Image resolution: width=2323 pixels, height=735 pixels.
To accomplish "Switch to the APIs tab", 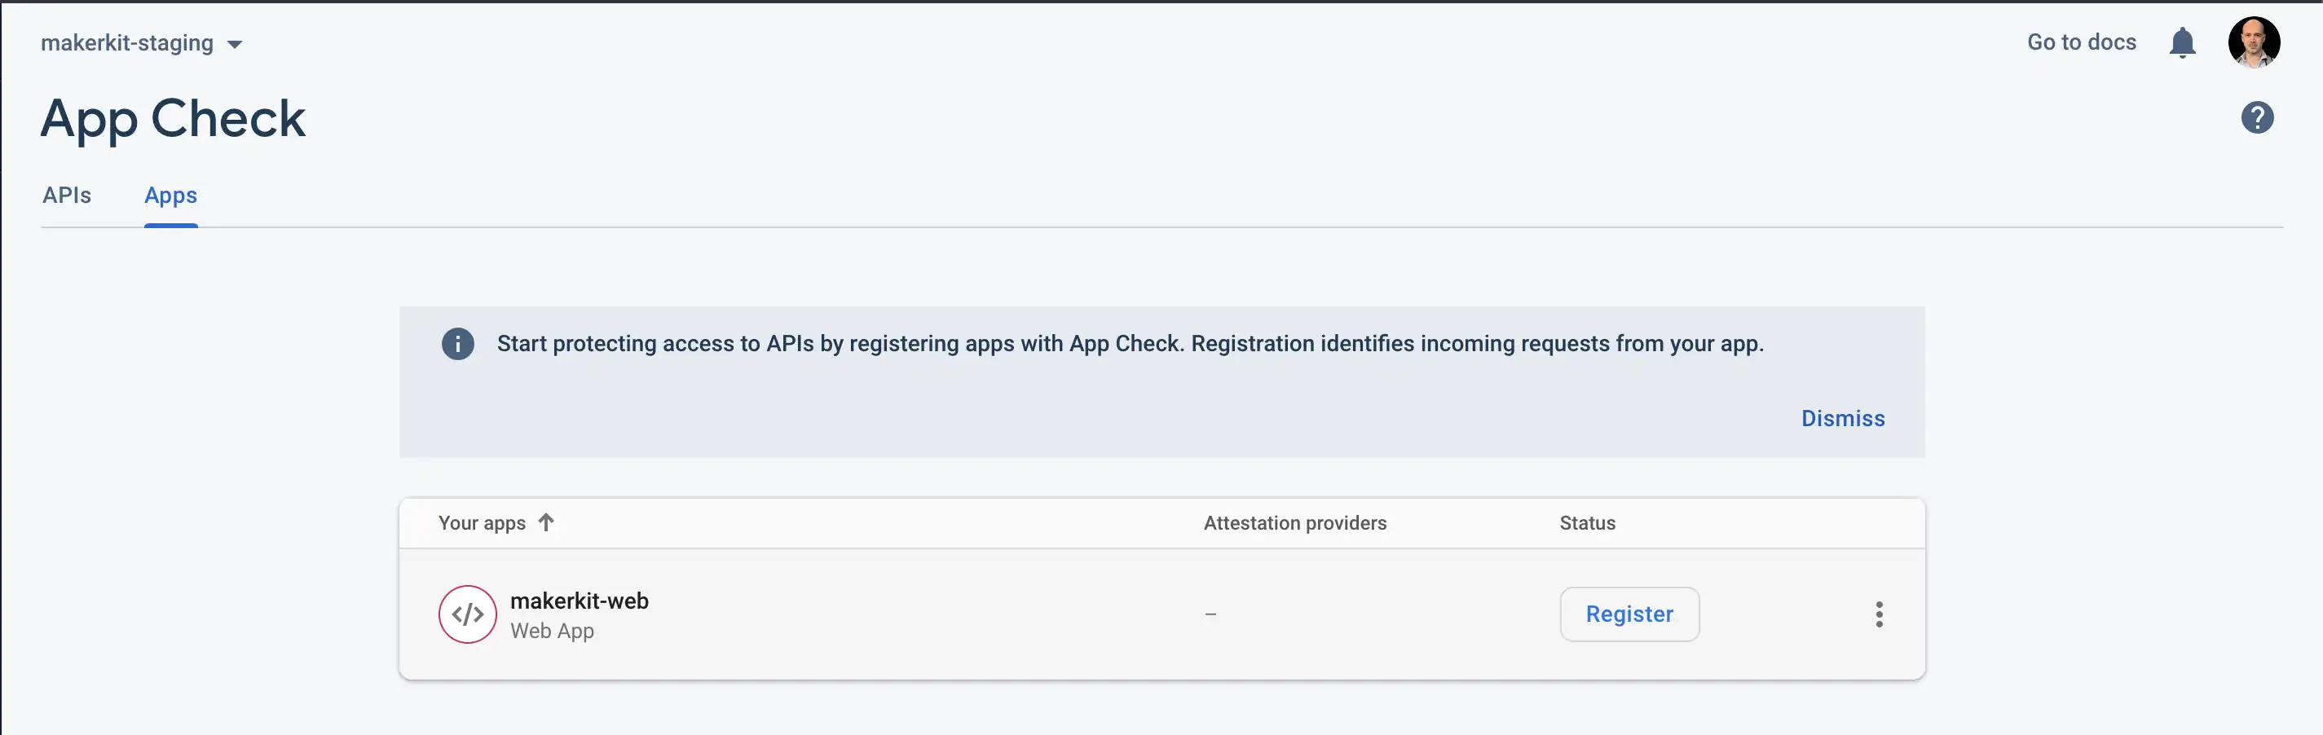I will (67, 195).
